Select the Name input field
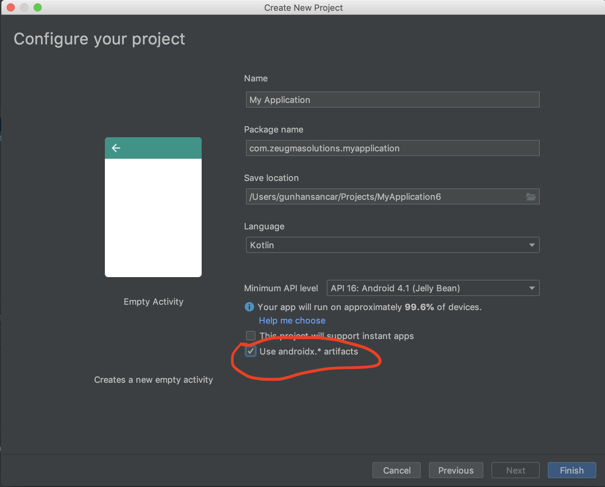This screenshot has width=605, height=487. pos(392,100)
